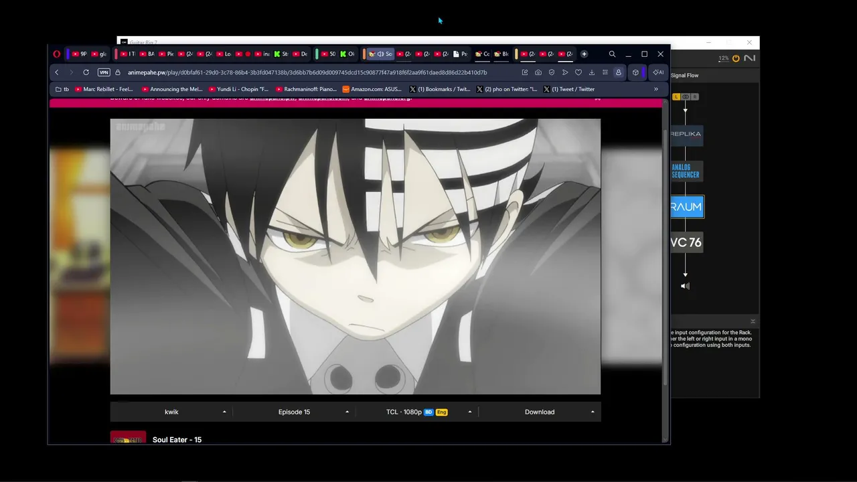The height and width of the screenshot is (482, 857).
Task: Open the kwik provider dropdown
Action: 171,412
